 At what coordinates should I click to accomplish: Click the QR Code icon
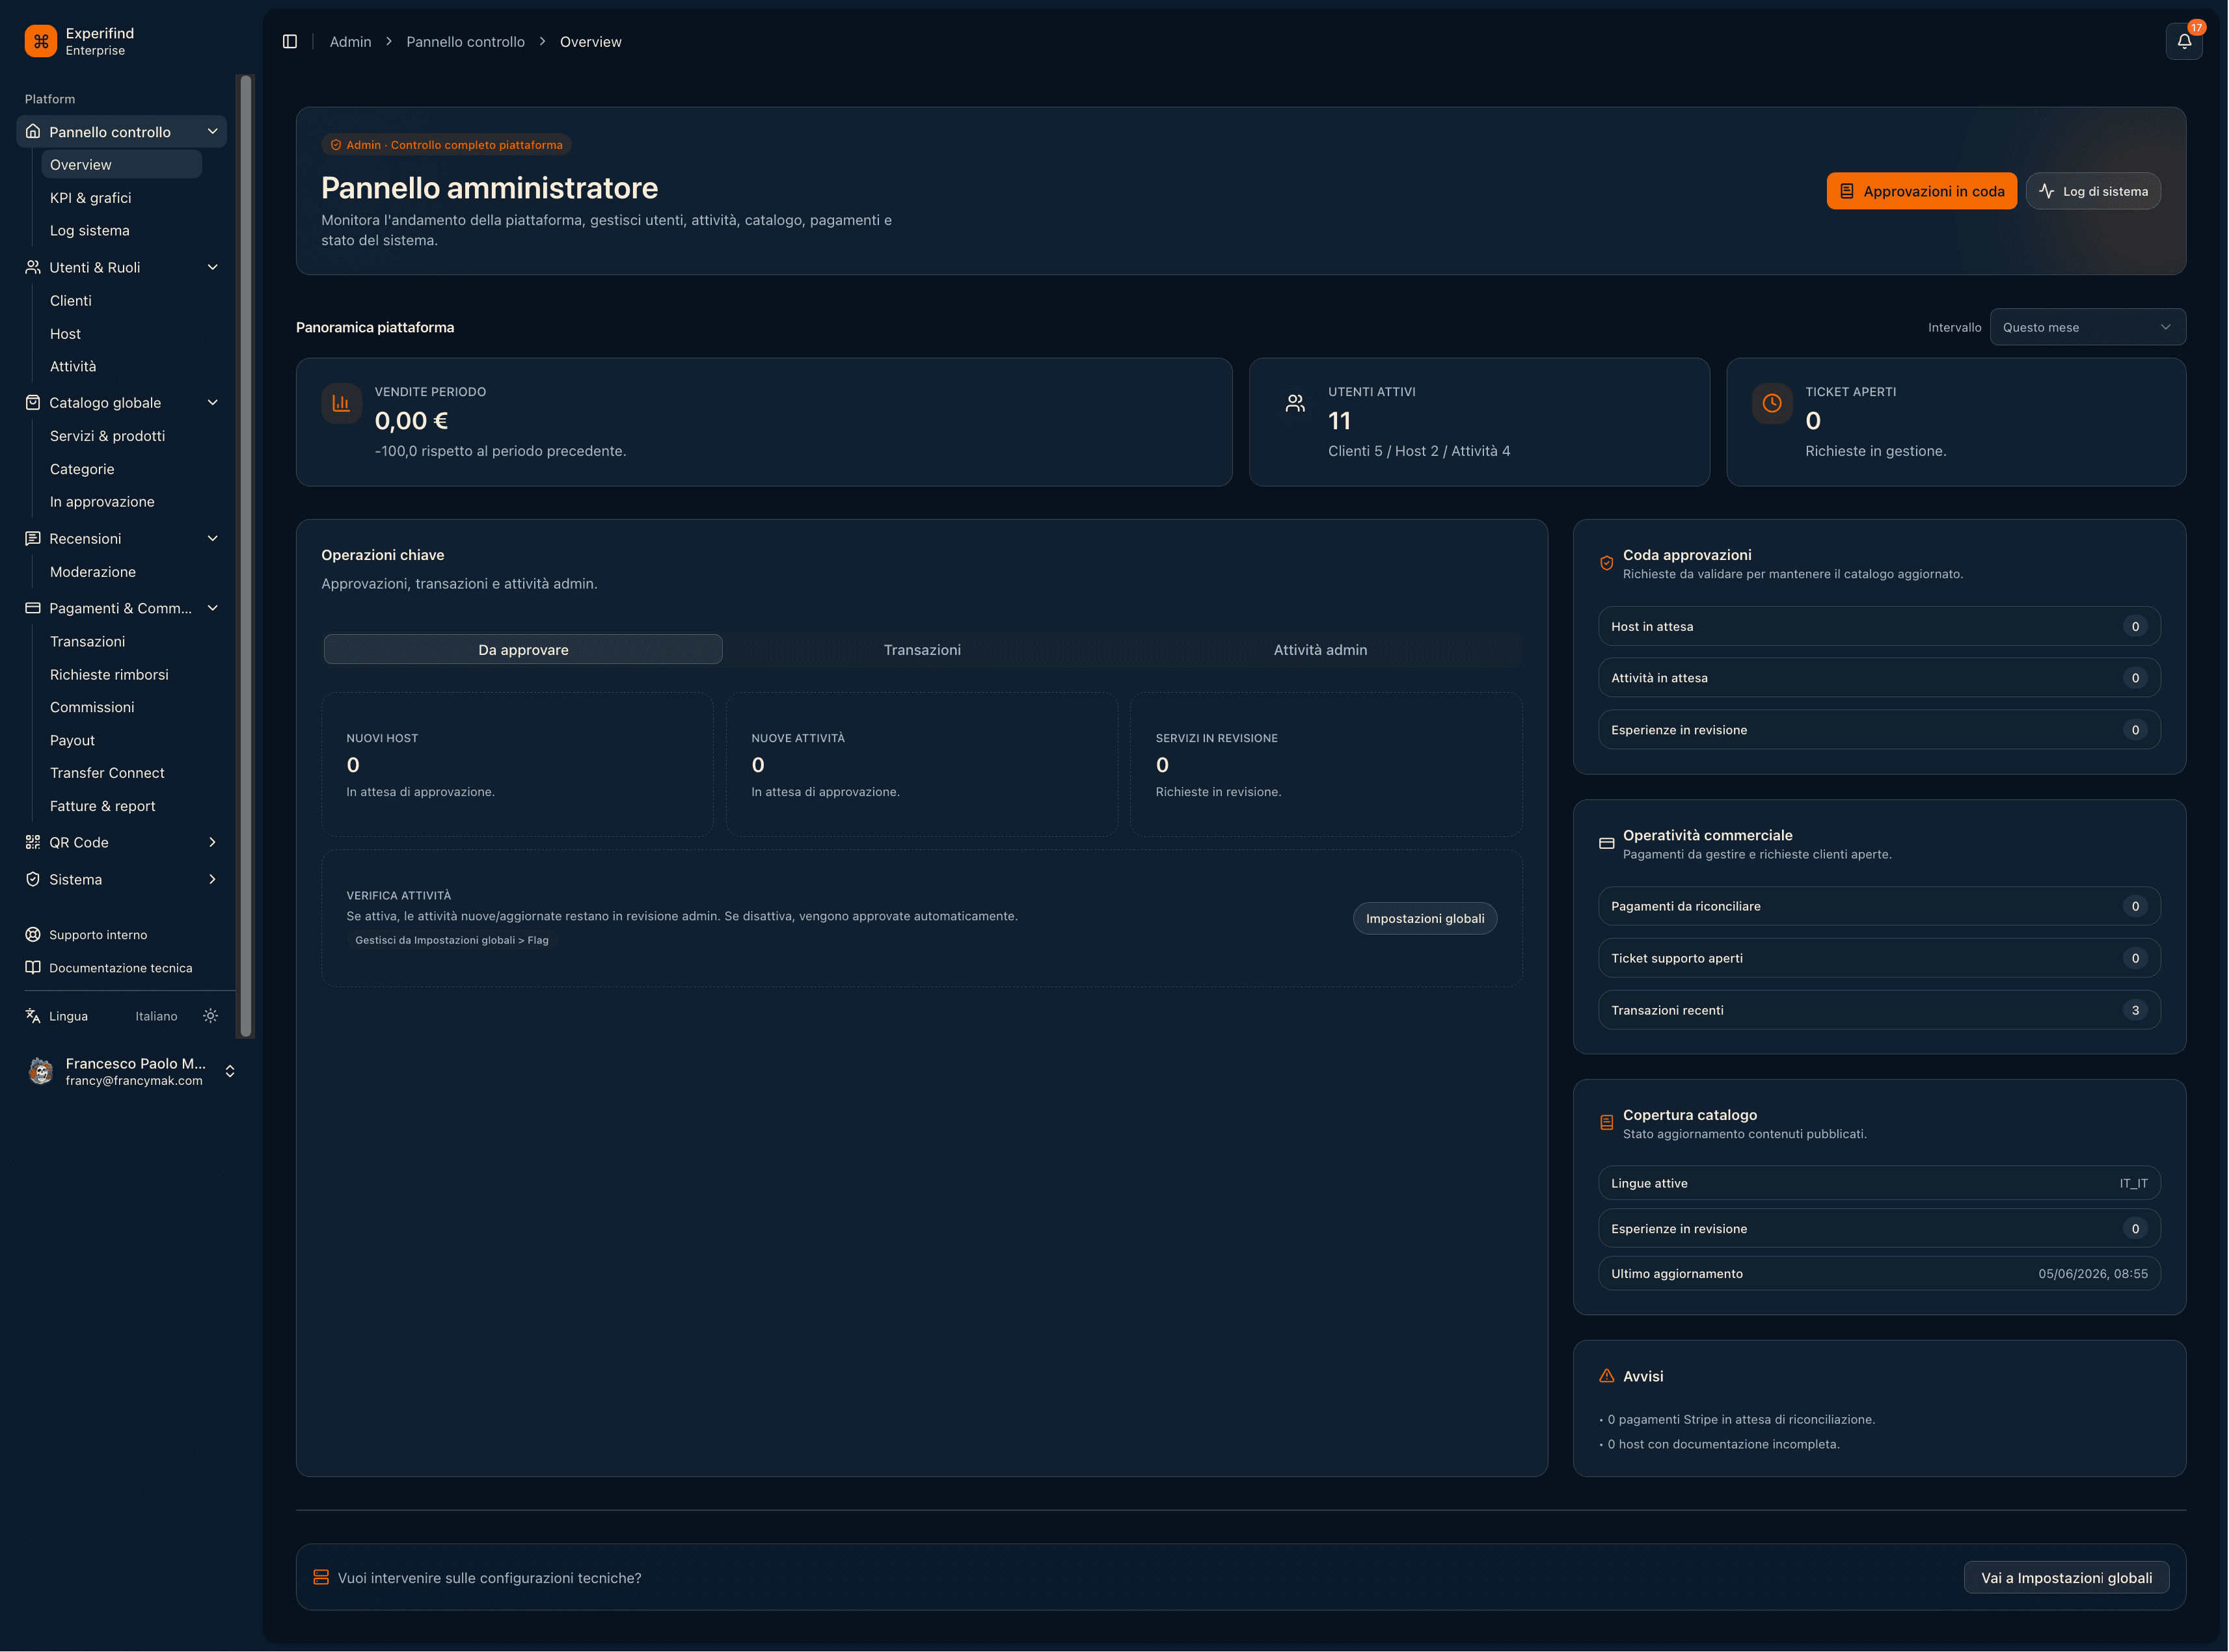coord(33,842)
